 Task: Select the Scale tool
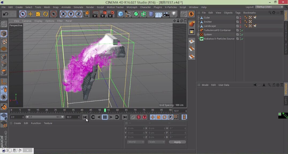click(38, 14)
